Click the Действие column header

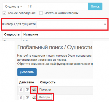(26, 82)
